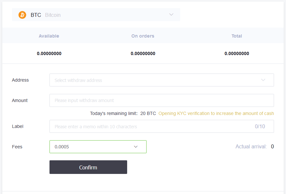The height and width of the screenshot is (194, 286).
Task: Click the memo Label input field
Action: [x=149, y=126]
